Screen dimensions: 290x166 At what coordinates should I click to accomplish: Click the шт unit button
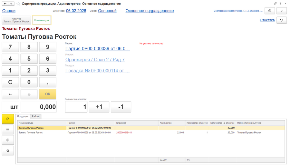[x=11, y=107]
